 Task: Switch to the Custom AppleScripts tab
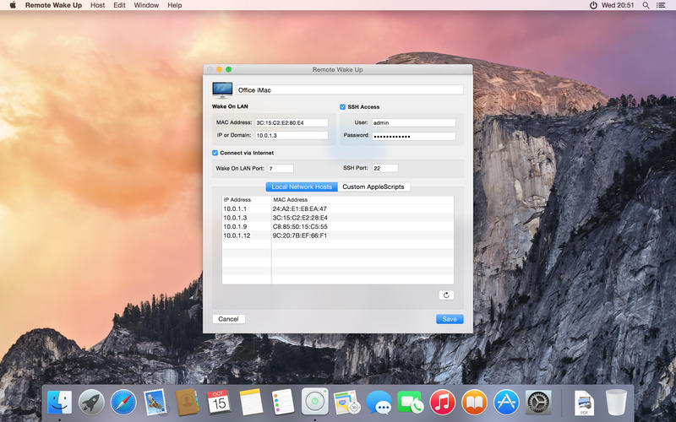374,187
